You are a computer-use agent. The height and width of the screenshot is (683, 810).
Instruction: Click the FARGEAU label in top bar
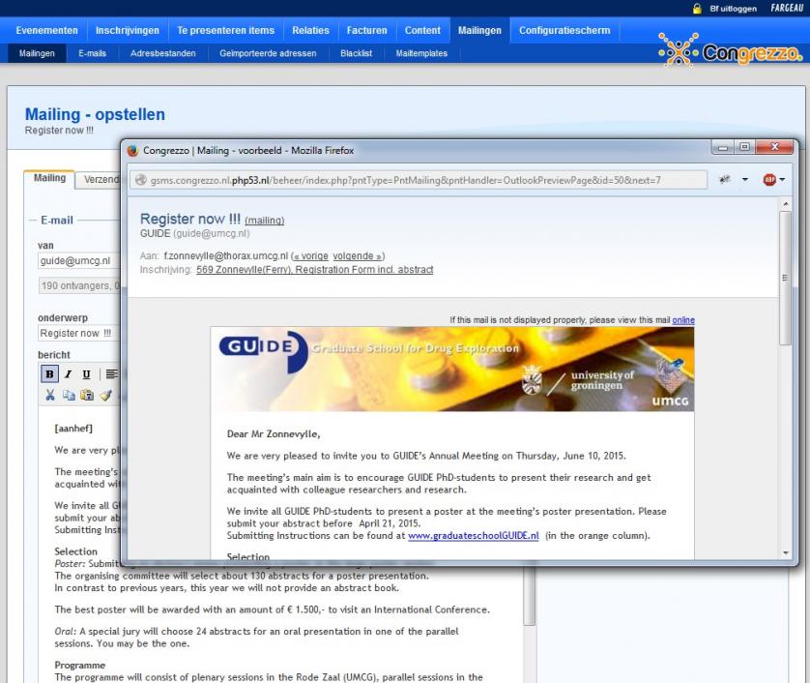point(787,9)
